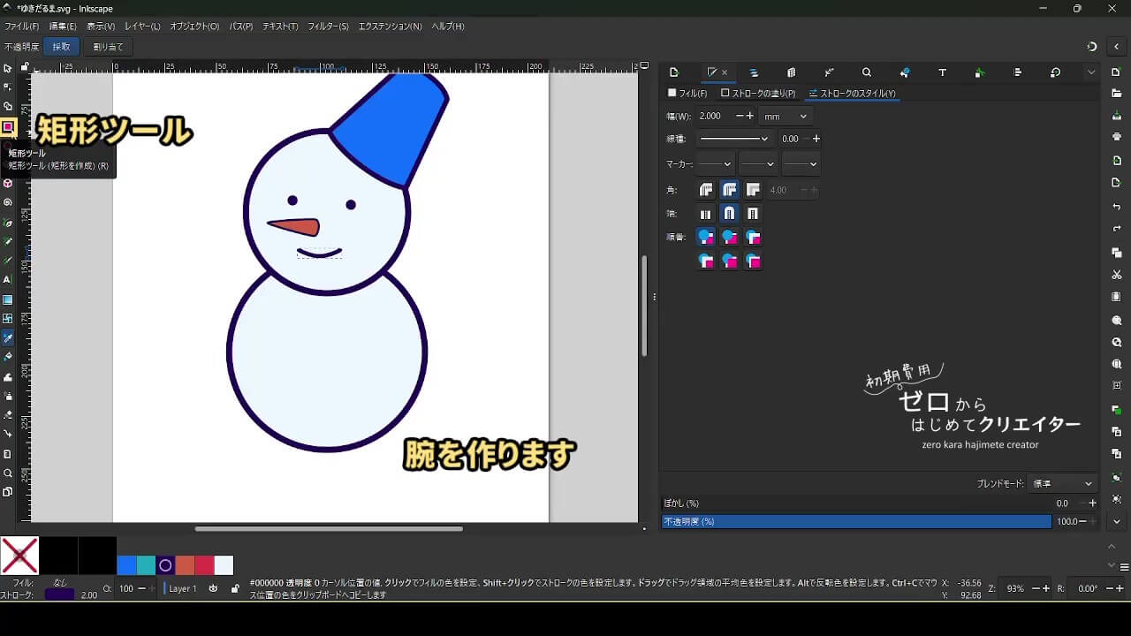Select the Rectangle tool in toolbox
Image resolution: width=1131 pixels, height=636 pixels.
[8, 127]
